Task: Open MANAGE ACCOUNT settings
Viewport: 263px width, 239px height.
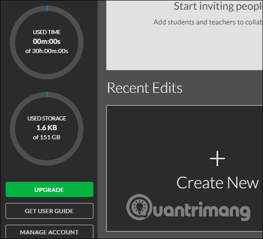Action: pyautogui.click(x=49, y=232)
